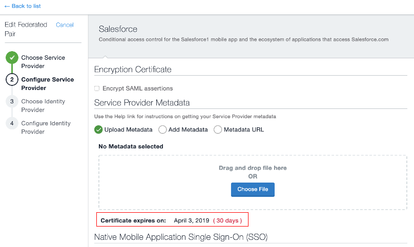This screenshot has width=414, height=247.
Task: Select step 3 circle icon
Action: click(12, 101)
